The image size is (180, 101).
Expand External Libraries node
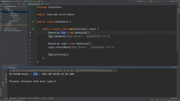point(3,29)
